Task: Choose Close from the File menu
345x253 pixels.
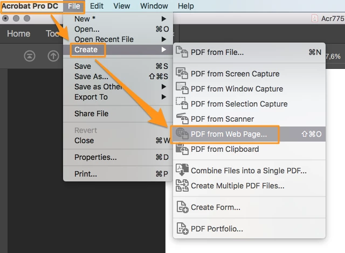Action: (x=118, y=140)
